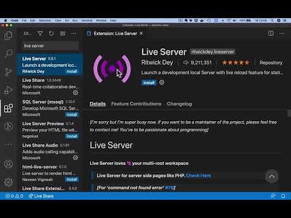This screenshot has width=291, height=218.
Task: Click the five-star rating
Action: 236,62
